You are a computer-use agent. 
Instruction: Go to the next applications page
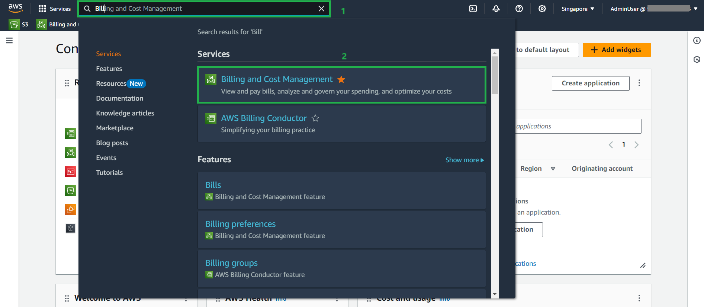tap(636, 145)
